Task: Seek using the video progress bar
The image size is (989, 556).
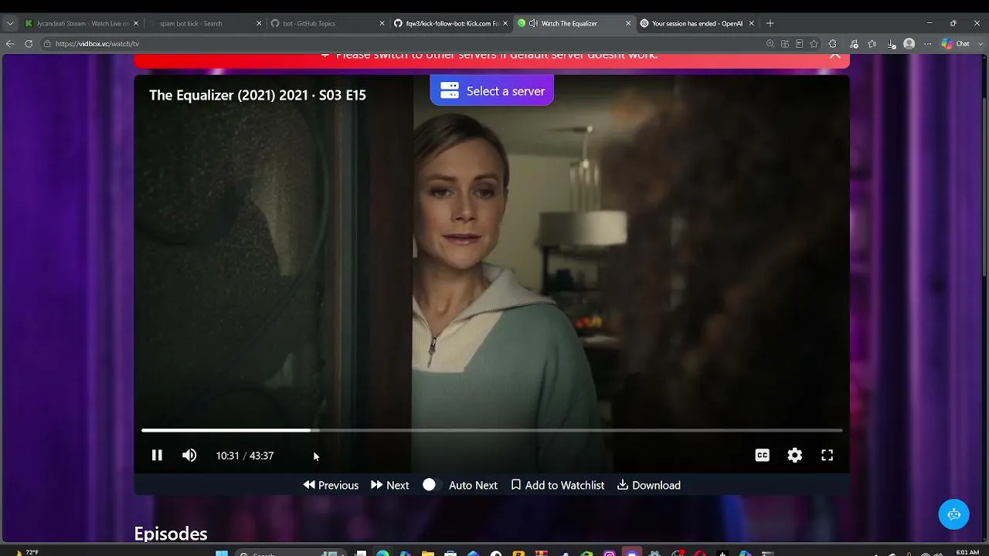Action: click(x=491, y=430)
